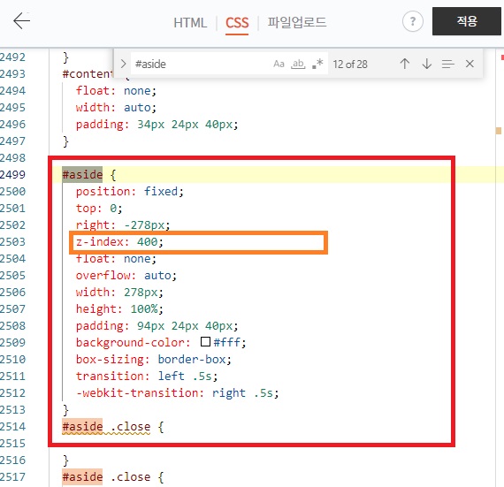Viewport: 504px width, 487px height.
Task: Click 'float: none;' on line 2494
Action: click(116, 90)
